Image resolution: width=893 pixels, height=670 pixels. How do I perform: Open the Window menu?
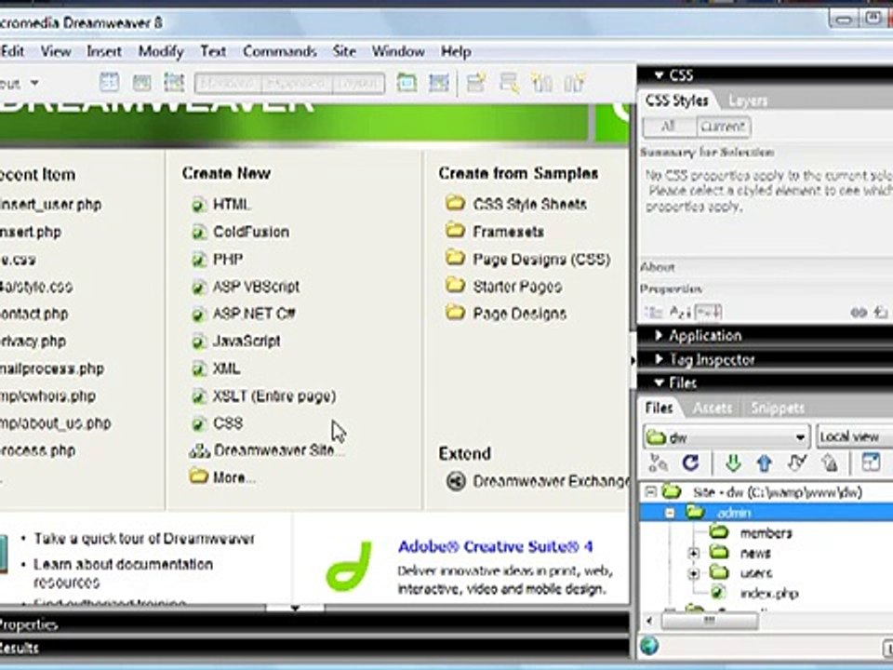tap(398, 52)
